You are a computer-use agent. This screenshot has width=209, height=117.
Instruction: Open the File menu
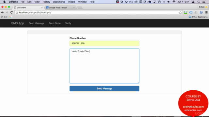[x=23, y=2]
